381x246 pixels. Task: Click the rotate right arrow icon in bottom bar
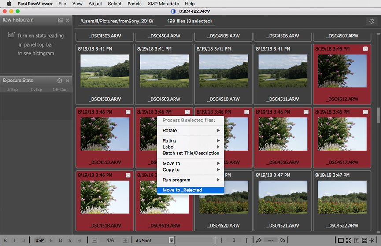click(258, 240)
